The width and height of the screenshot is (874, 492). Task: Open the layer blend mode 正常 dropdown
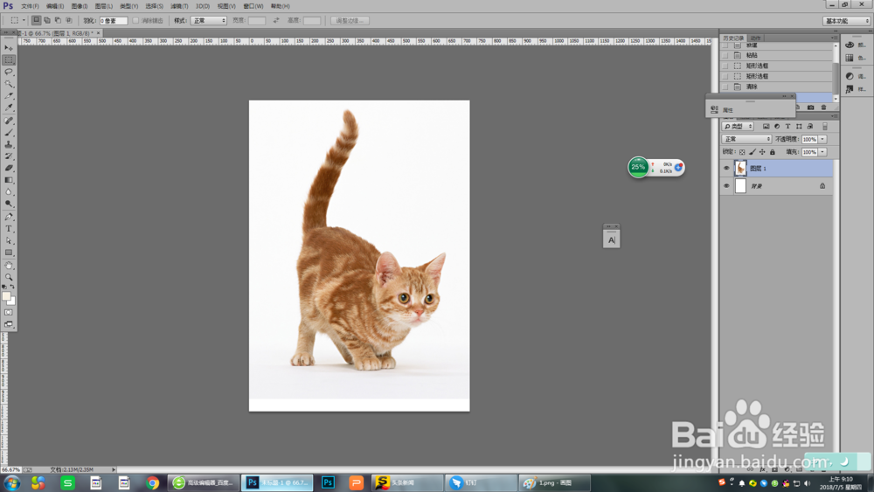coord(746,139)
